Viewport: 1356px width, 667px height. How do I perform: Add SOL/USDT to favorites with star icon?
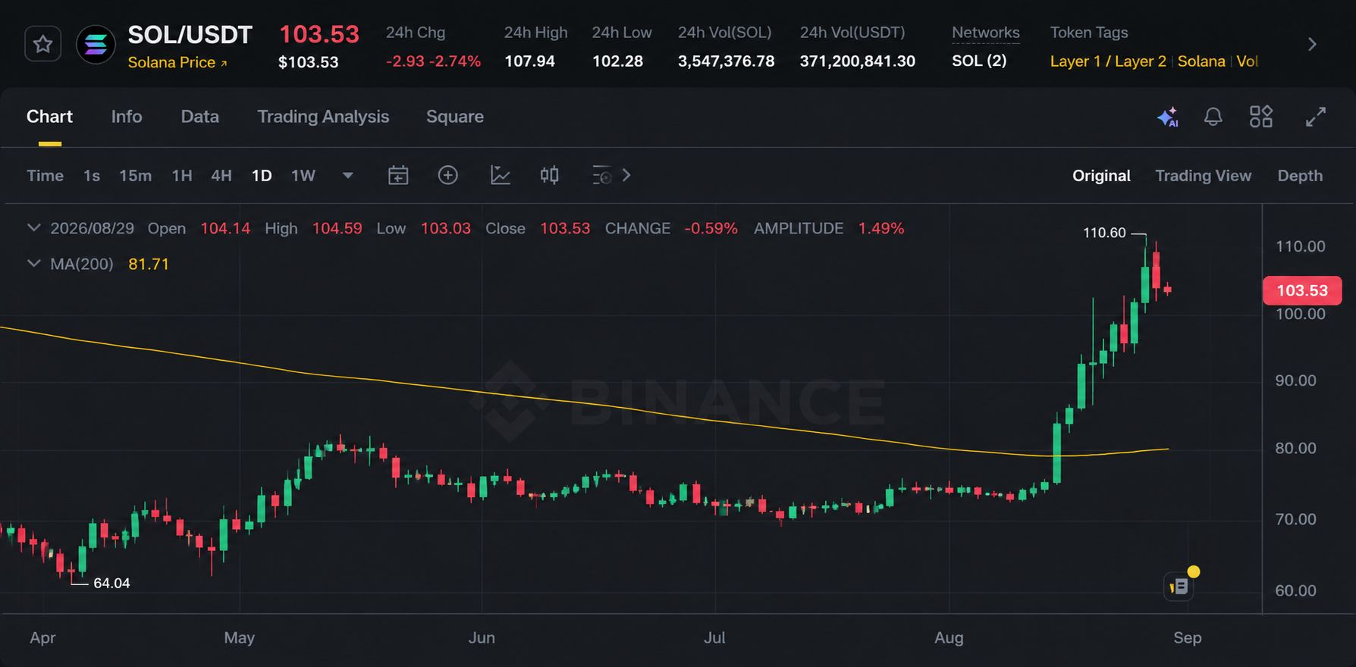click(x=42, y=44)
